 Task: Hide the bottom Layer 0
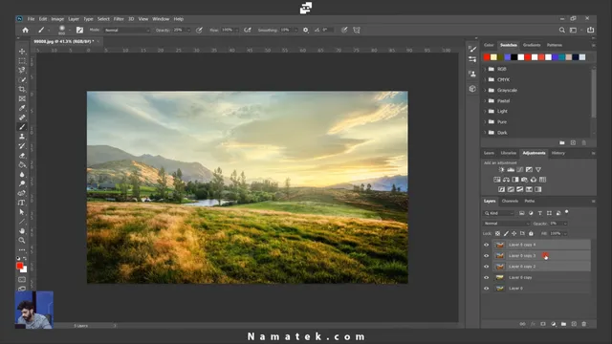click(487, 289)
